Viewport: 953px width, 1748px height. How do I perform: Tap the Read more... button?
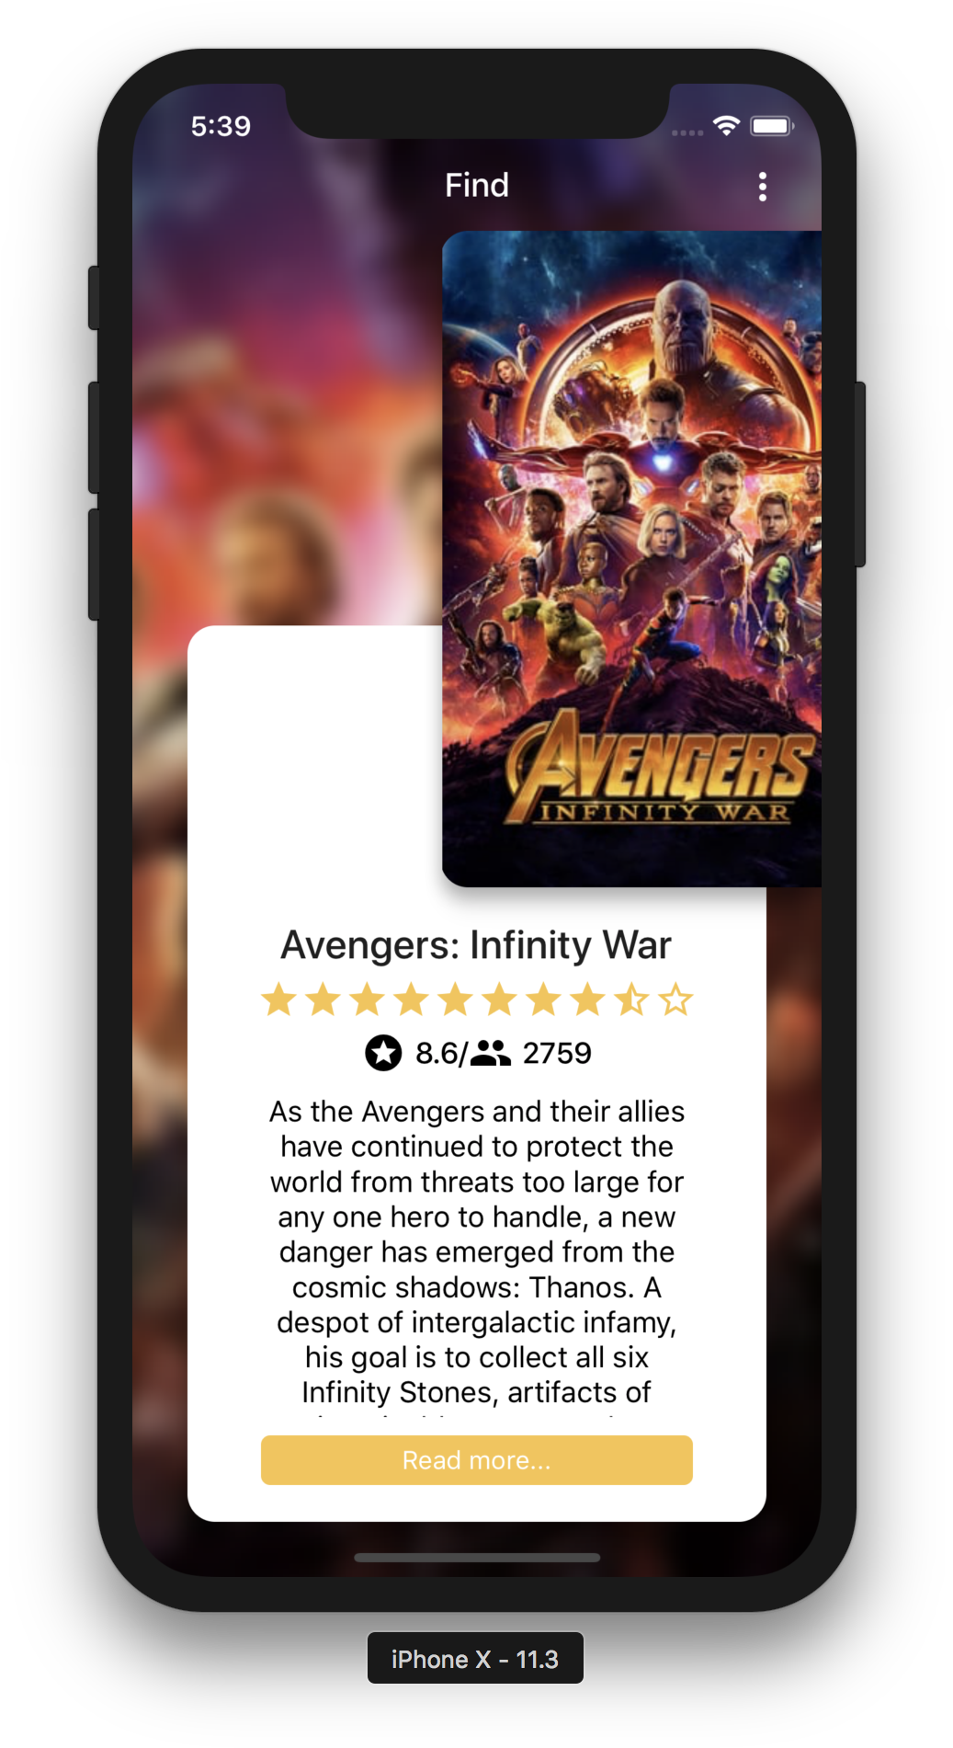click(476, 1459)
